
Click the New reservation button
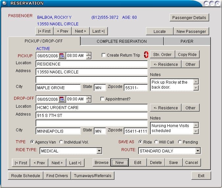120,162
